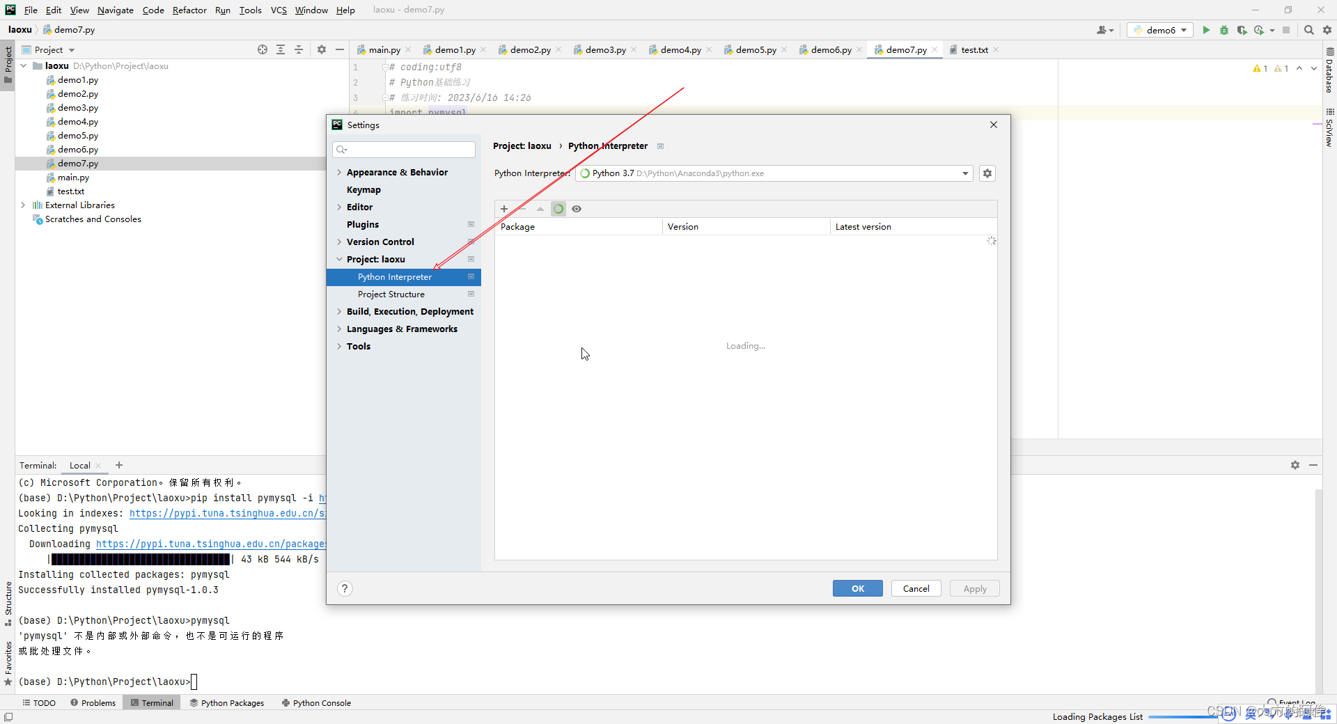1337x724 pixels.
Task: Focus the Settings search field
Action: [404, 150]
